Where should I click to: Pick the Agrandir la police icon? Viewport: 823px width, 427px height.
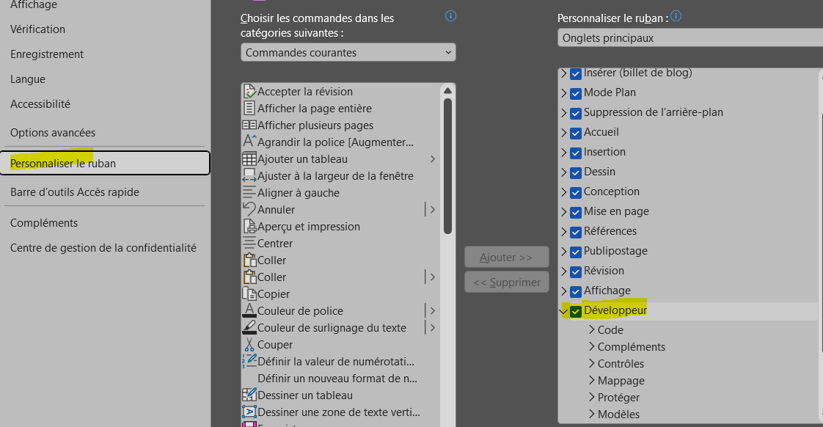tap(249, 142)
